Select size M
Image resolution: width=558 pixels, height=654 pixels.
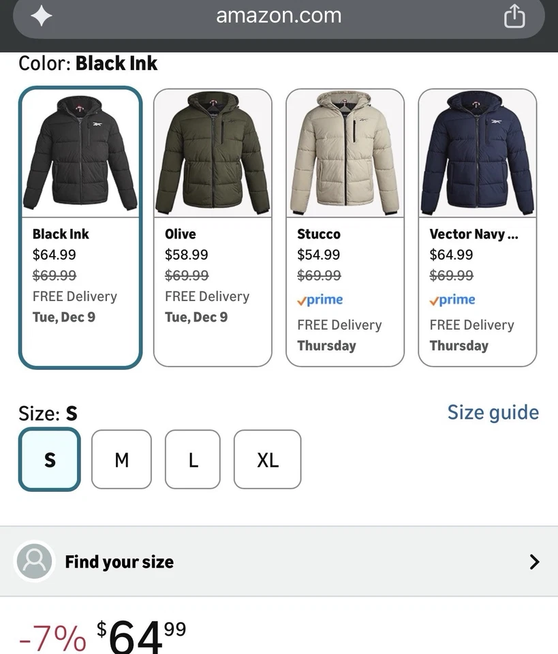(x=121, y=460)
